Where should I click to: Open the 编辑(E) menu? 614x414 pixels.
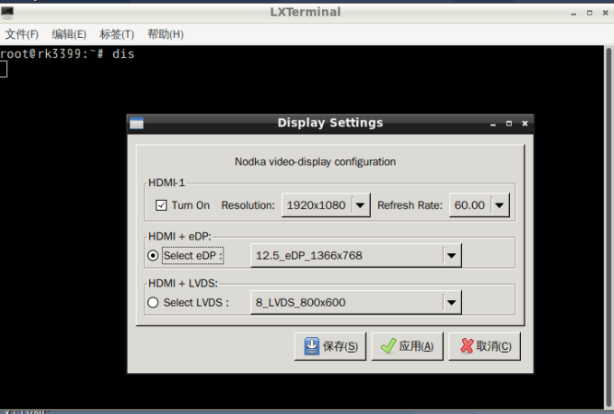(69, 34)
